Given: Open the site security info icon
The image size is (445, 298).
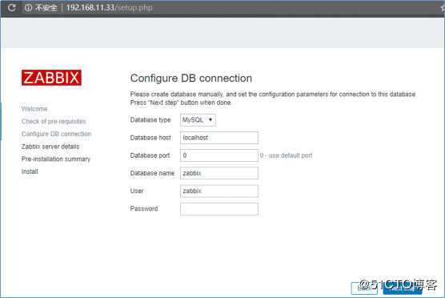Looking at the screenshot, I should pos(28,8).
